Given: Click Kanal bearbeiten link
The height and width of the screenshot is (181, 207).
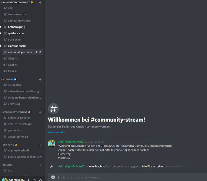Looking at the screenshot, I should click(x=57, y=132).
